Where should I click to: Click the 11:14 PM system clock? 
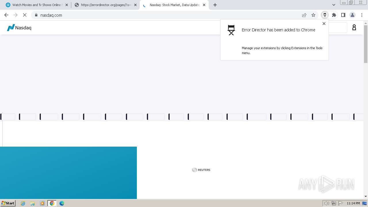point(353,203)
